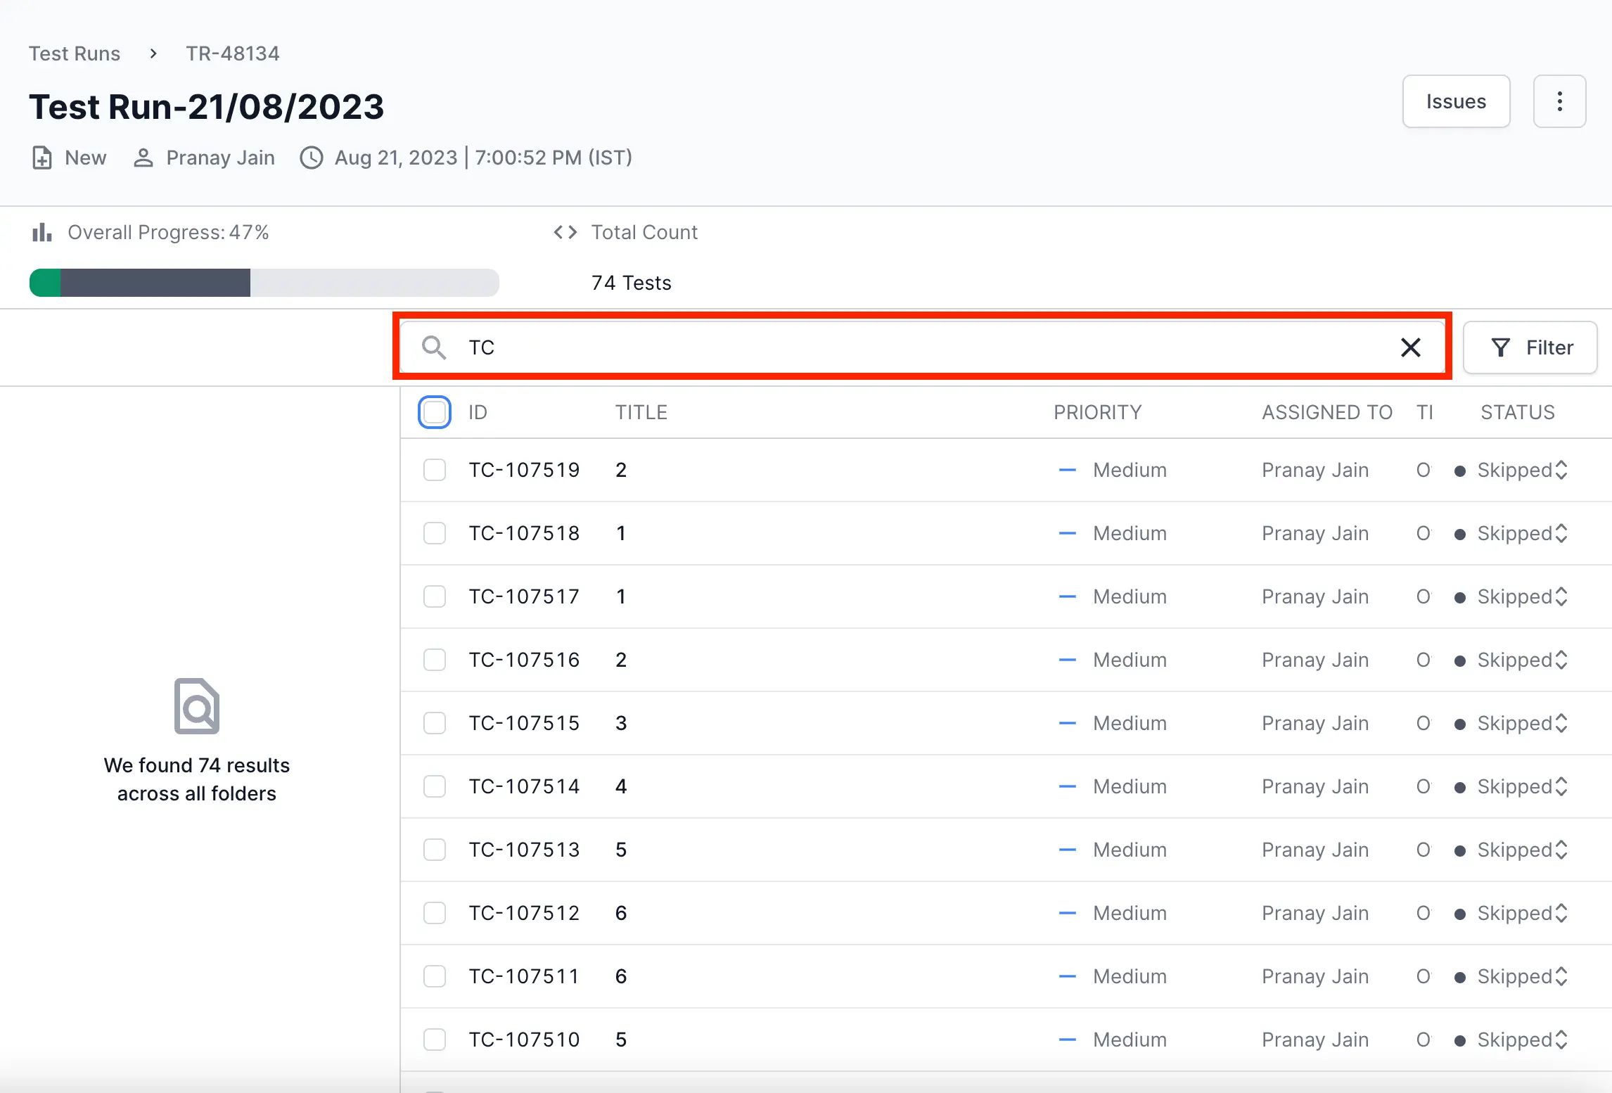Click the magnifier search icon

click(x=433, y=347)
